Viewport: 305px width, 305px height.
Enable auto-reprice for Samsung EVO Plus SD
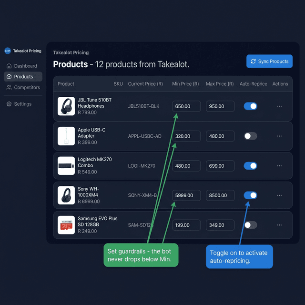tap(251, 225)
